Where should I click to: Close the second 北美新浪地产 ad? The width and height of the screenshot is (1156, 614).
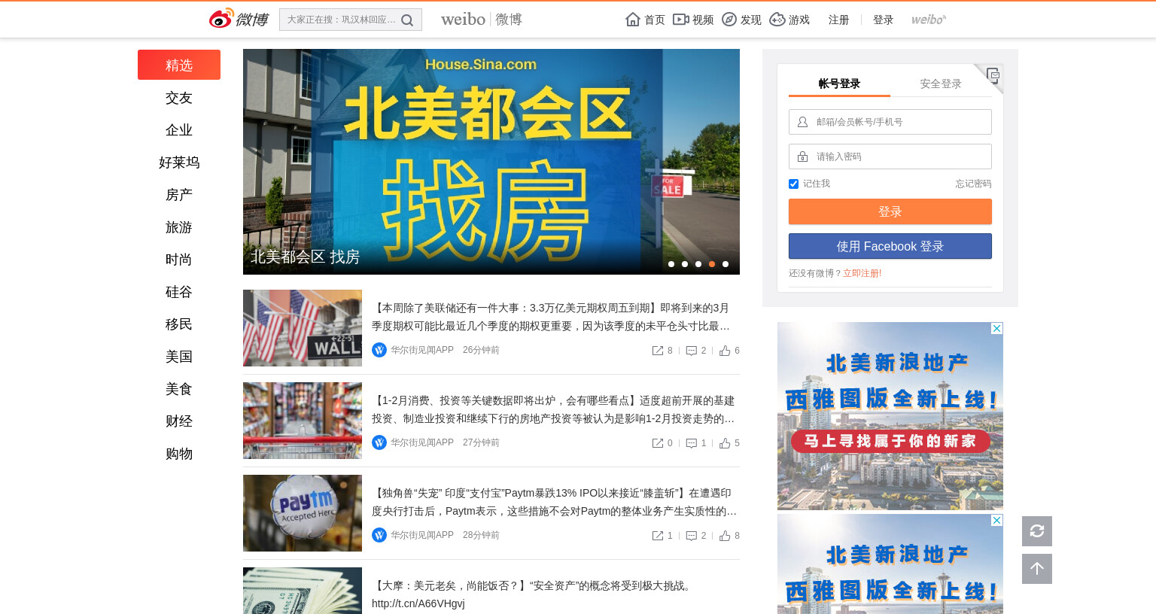(x=996, y=521)
